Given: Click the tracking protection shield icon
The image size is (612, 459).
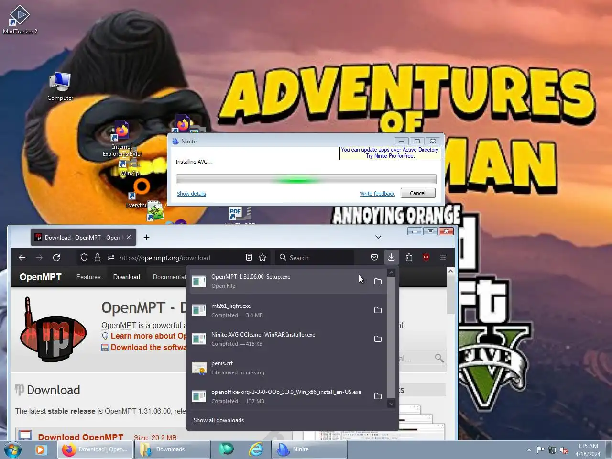Looking at the screenshot, I should click(x=84, y=258).
